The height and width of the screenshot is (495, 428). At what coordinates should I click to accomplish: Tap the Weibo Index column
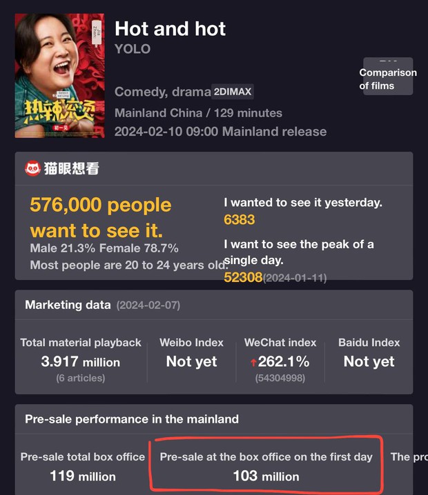coord(192,354)
